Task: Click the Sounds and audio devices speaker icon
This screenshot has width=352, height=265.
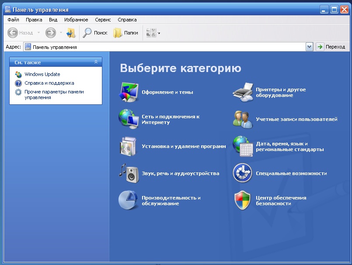Action: point(129,173)
